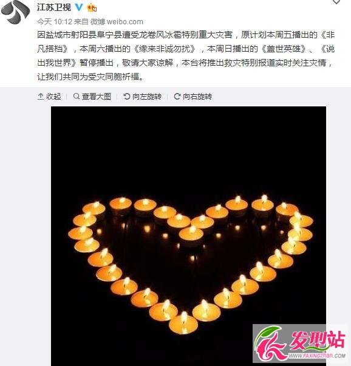Click the closing line 让我们共同为受灾同胞祈福
The image size is (351, 366).
point(90,77)
